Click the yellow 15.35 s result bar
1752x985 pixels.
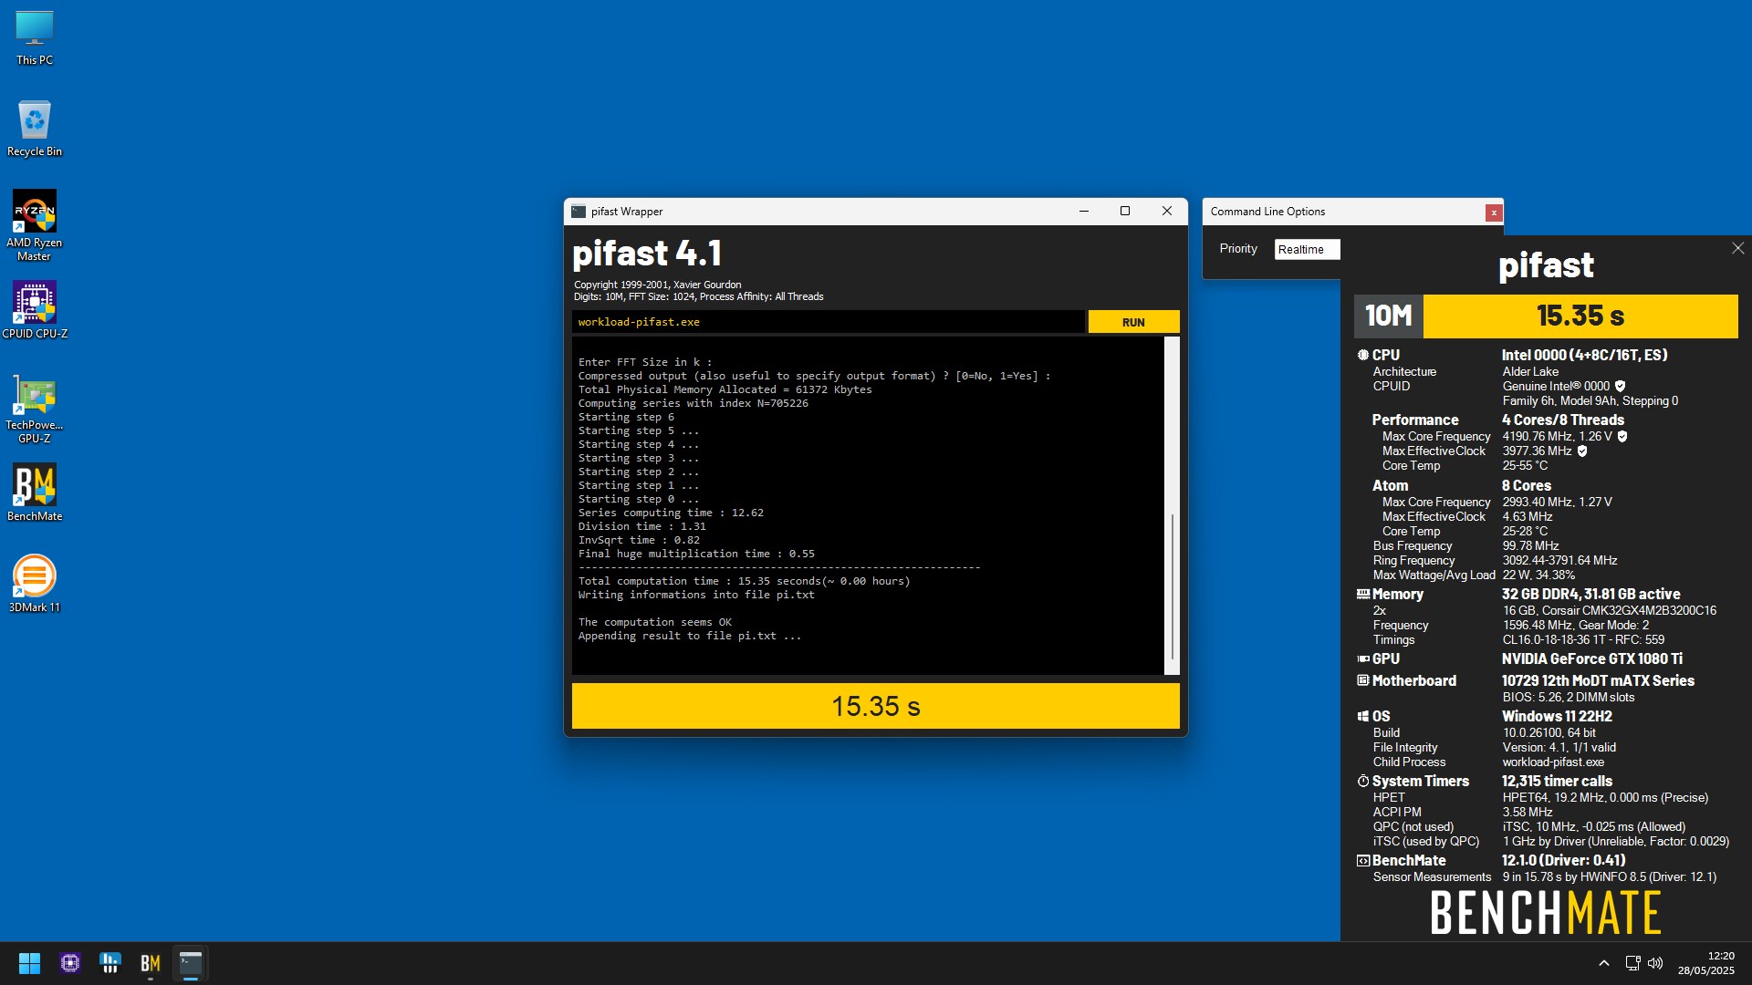click(876, 706)
